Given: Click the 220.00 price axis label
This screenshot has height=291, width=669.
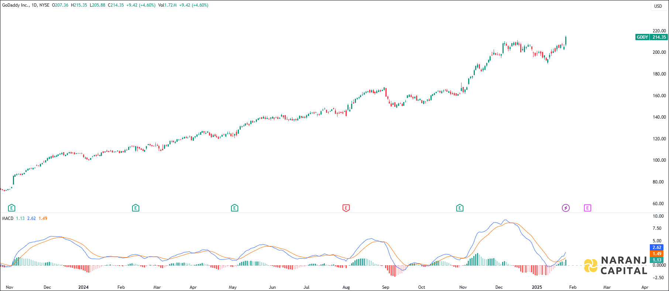Looking at the screenshot, I should click(x=659, y=31).
